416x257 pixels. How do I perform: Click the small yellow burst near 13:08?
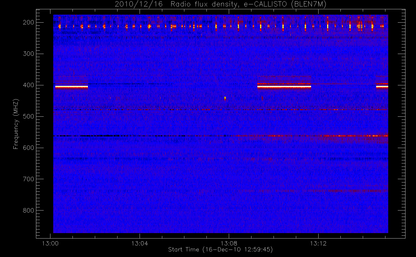(225, 98)
